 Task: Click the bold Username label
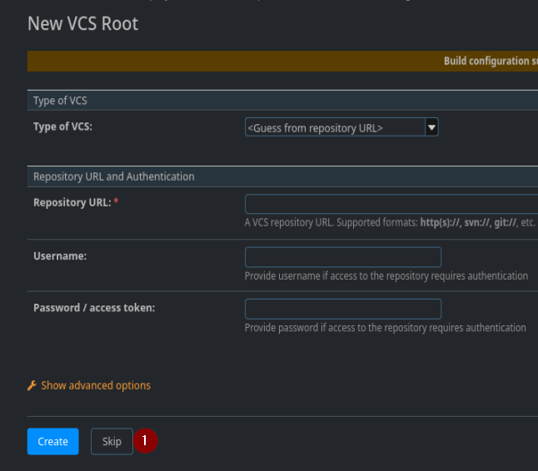point(60,256)
